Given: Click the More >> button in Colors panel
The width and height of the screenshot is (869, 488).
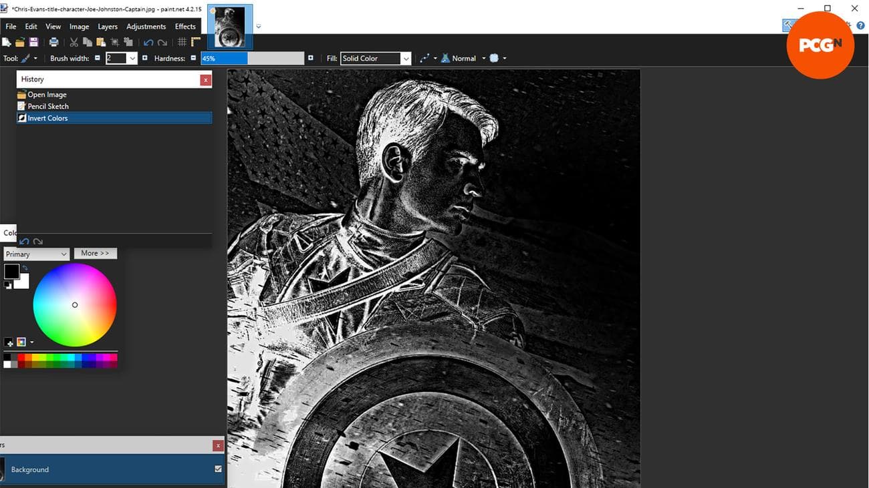Looking at the screenshot, I should click(95, 254).
